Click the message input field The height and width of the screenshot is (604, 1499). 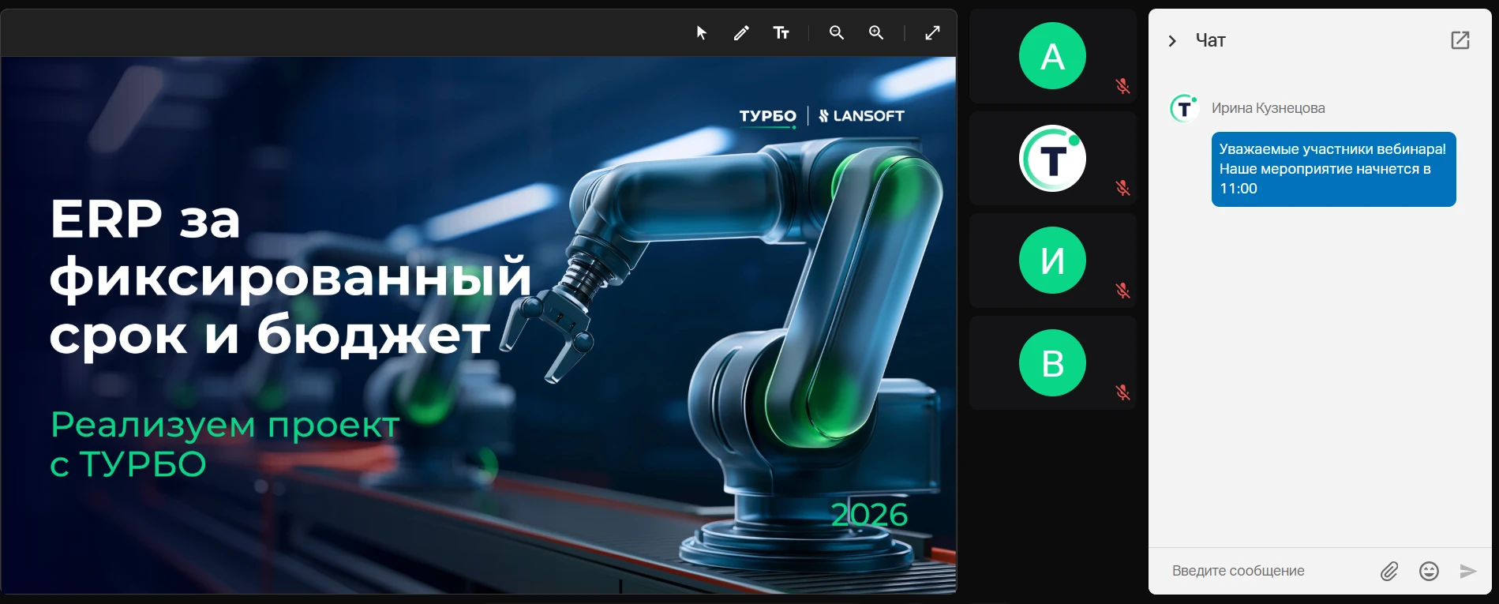1267,571
